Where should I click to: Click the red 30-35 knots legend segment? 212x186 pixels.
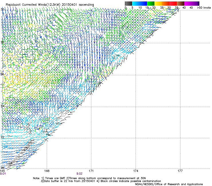click(x=173, y=3)
